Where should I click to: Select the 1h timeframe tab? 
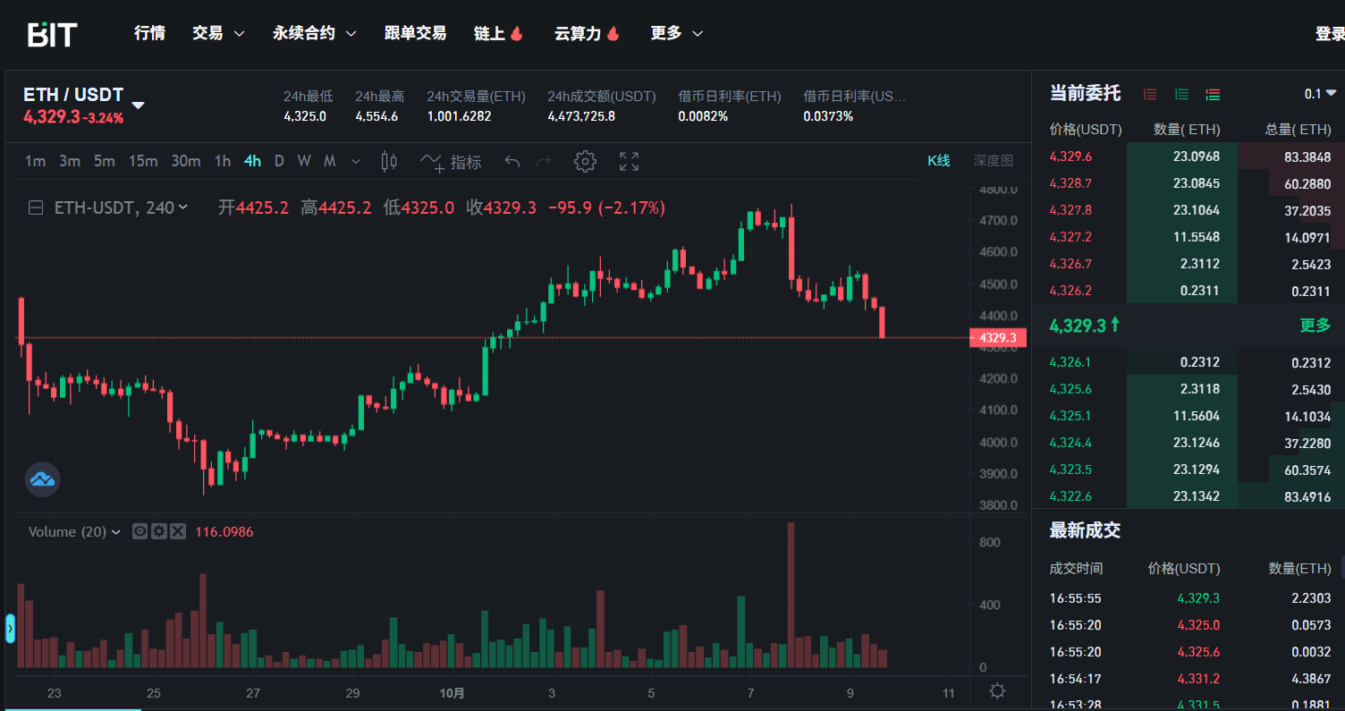point(223,161)
